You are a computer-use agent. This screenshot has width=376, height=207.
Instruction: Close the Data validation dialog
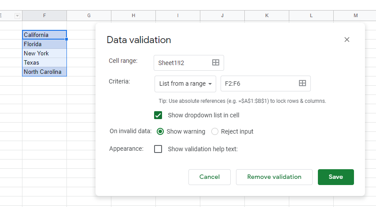[x=347, y=40]
